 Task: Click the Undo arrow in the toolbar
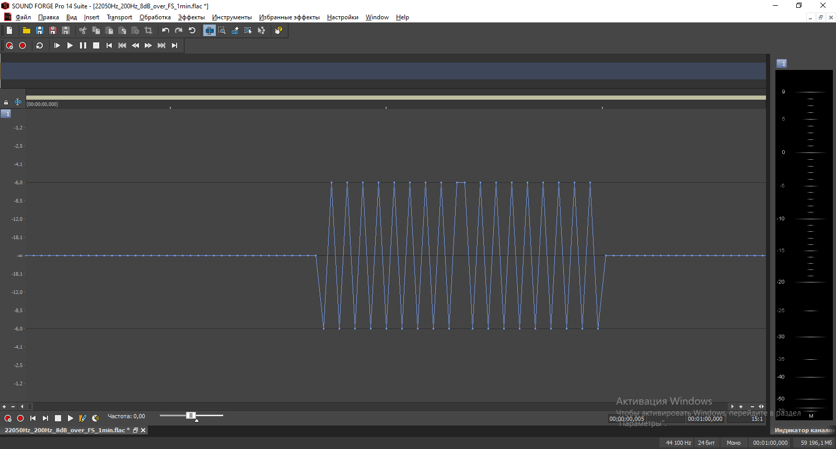click(x=166, y=30)
